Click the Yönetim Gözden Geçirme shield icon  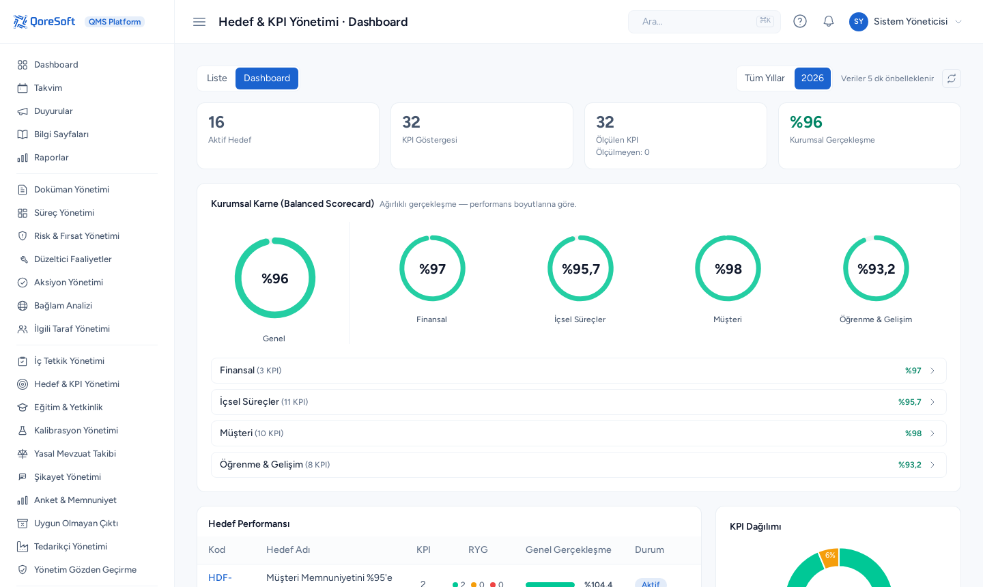click(23, 570)
